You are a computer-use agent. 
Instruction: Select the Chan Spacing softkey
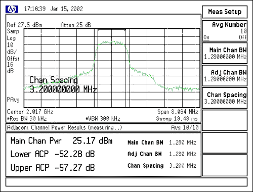tap(225, 98)
